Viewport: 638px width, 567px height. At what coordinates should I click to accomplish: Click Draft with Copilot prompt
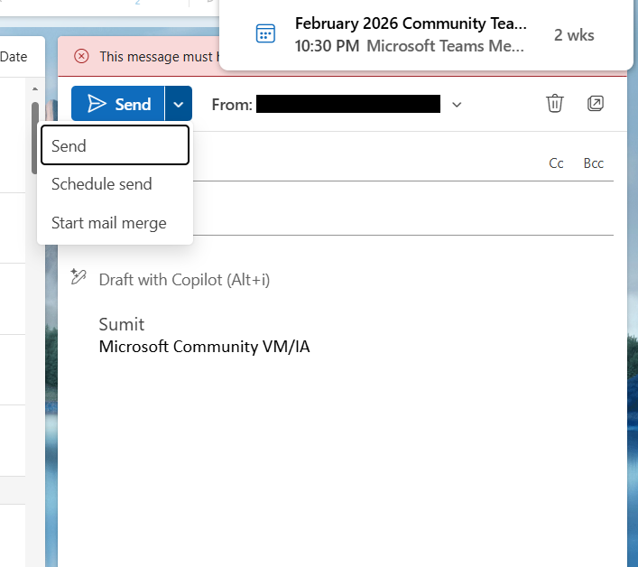(x=184, y=280)
